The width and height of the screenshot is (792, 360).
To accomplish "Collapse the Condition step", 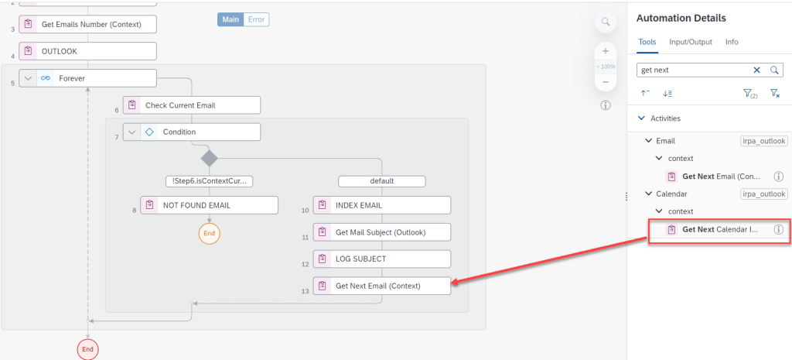I will 132,132.
